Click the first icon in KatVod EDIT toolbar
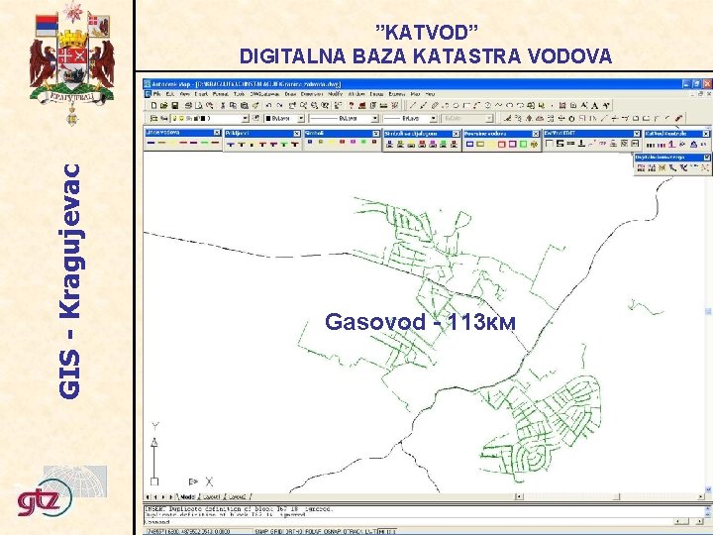 [x=549, y=144]
